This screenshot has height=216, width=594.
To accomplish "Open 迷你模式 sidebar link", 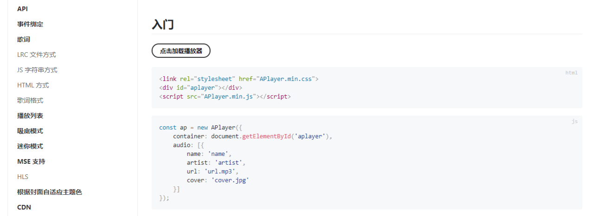I will (x=30, y=146).
